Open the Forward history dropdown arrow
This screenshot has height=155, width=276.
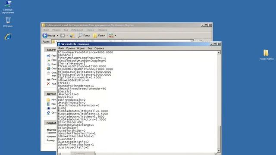click(x=67, y=35)
